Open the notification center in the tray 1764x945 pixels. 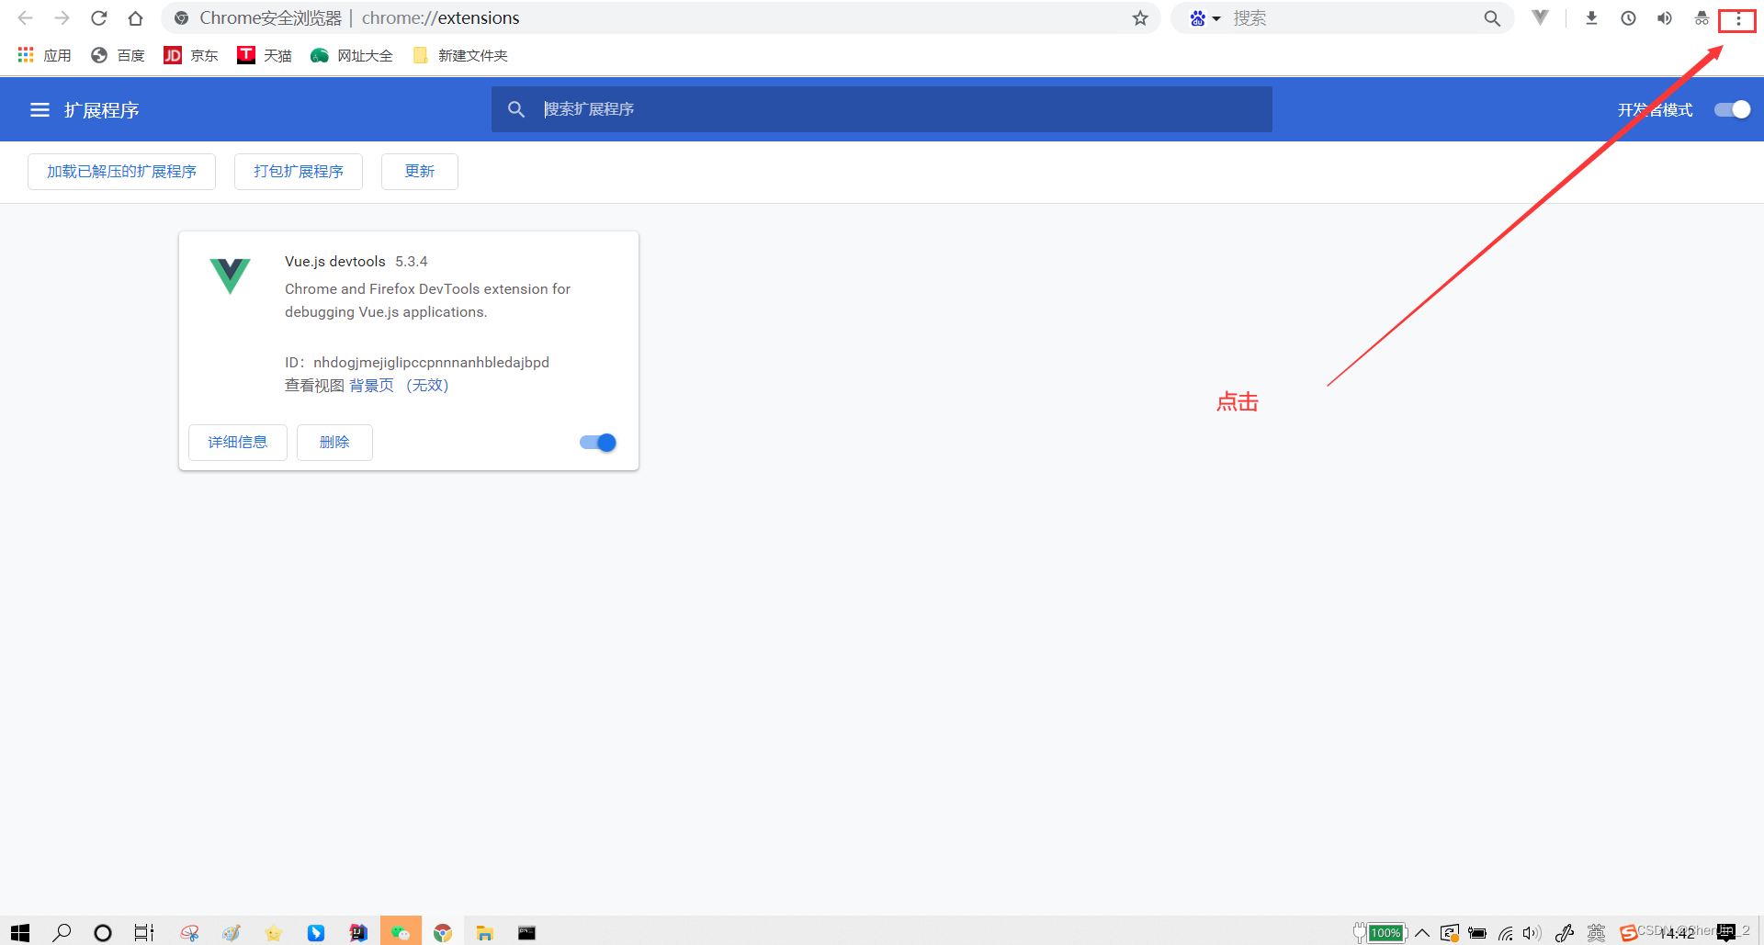(1726, 932)
